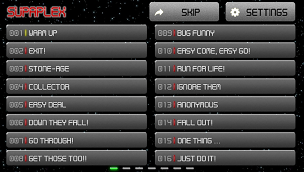Open level 005 Easy Deal
The image size is (304, 172).
pyautogui.click(x=77, y=104)
